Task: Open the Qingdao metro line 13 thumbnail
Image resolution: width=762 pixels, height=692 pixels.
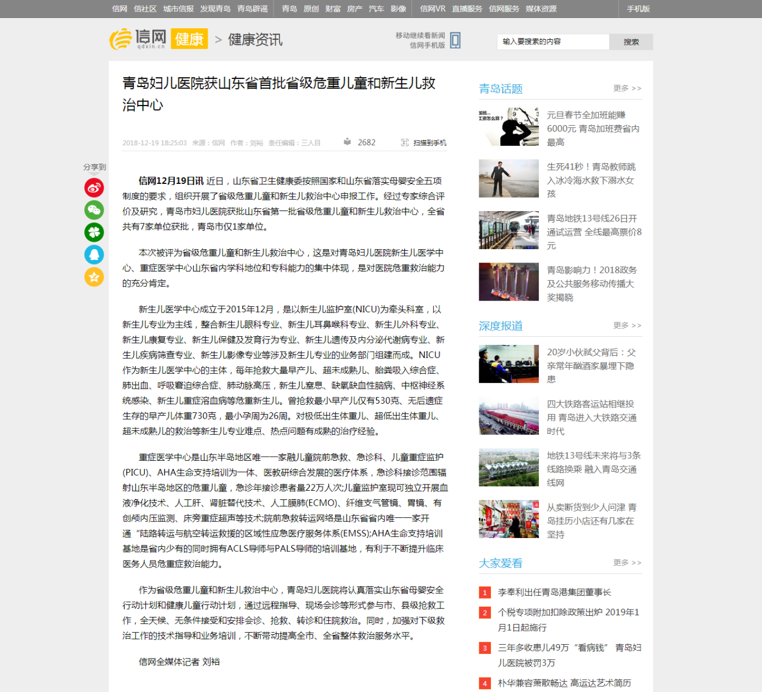Action: tap(508, 230)
